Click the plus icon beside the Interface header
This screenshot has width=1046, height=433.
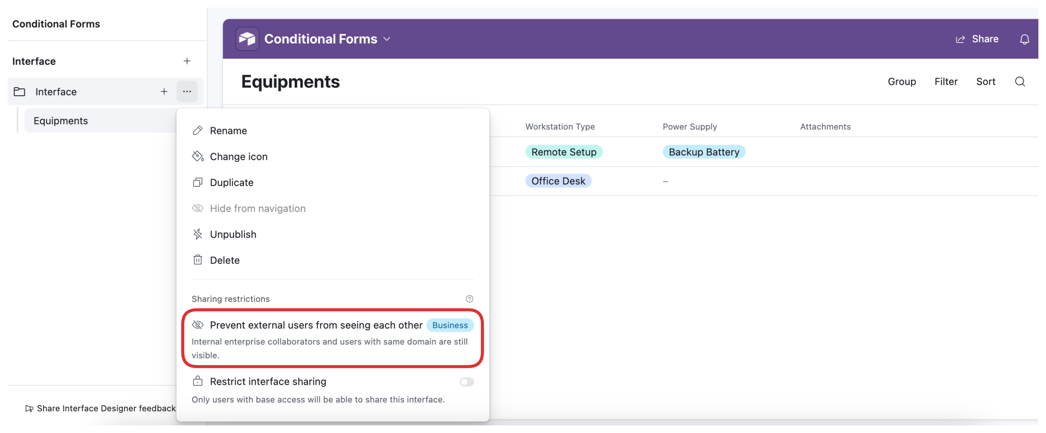click(187, 61)
